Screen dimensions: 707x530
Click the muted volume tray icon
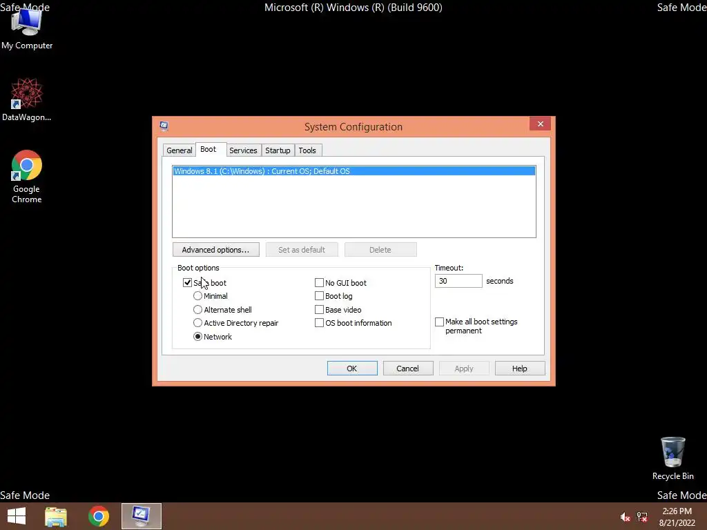[x=625, y=517]
